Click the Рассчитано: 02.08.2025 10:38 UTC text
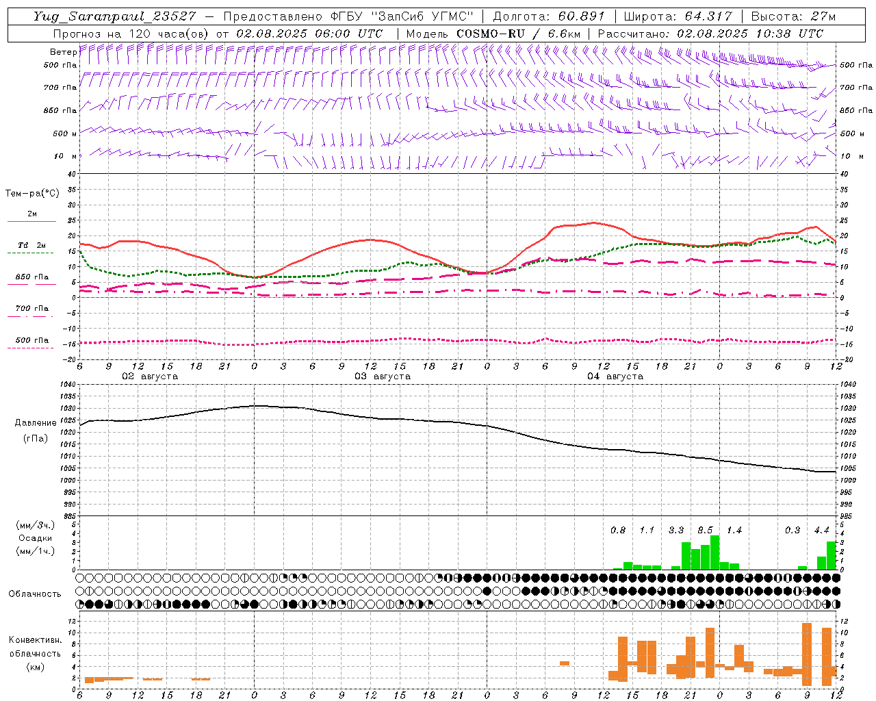The width and height of the screenshot is (876, 701). click(710, 34)
